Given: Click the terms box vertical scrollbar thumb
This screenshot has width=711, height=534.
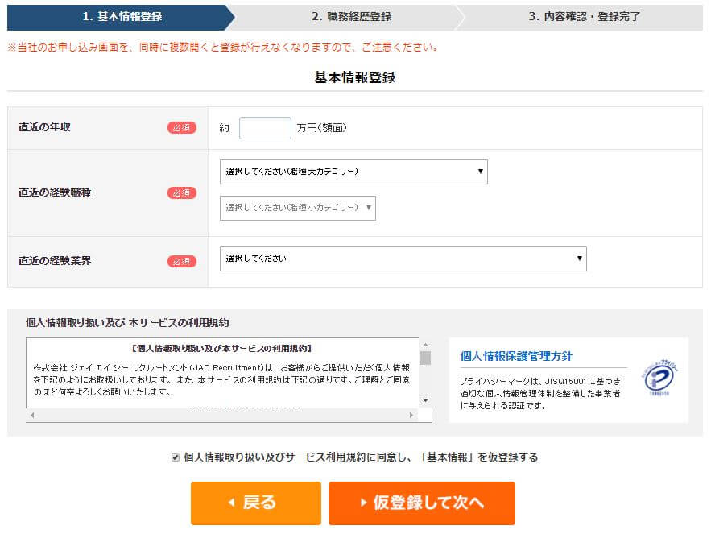Looking at the screenshot, I should (425, 358).
